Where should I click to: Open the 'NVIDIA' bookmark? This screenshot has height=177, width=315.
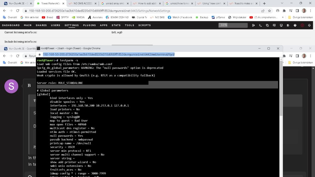(x=78, y=17)
